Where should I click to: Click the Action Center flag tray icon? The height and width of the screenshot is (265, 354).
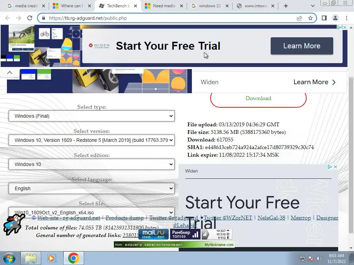311,258
